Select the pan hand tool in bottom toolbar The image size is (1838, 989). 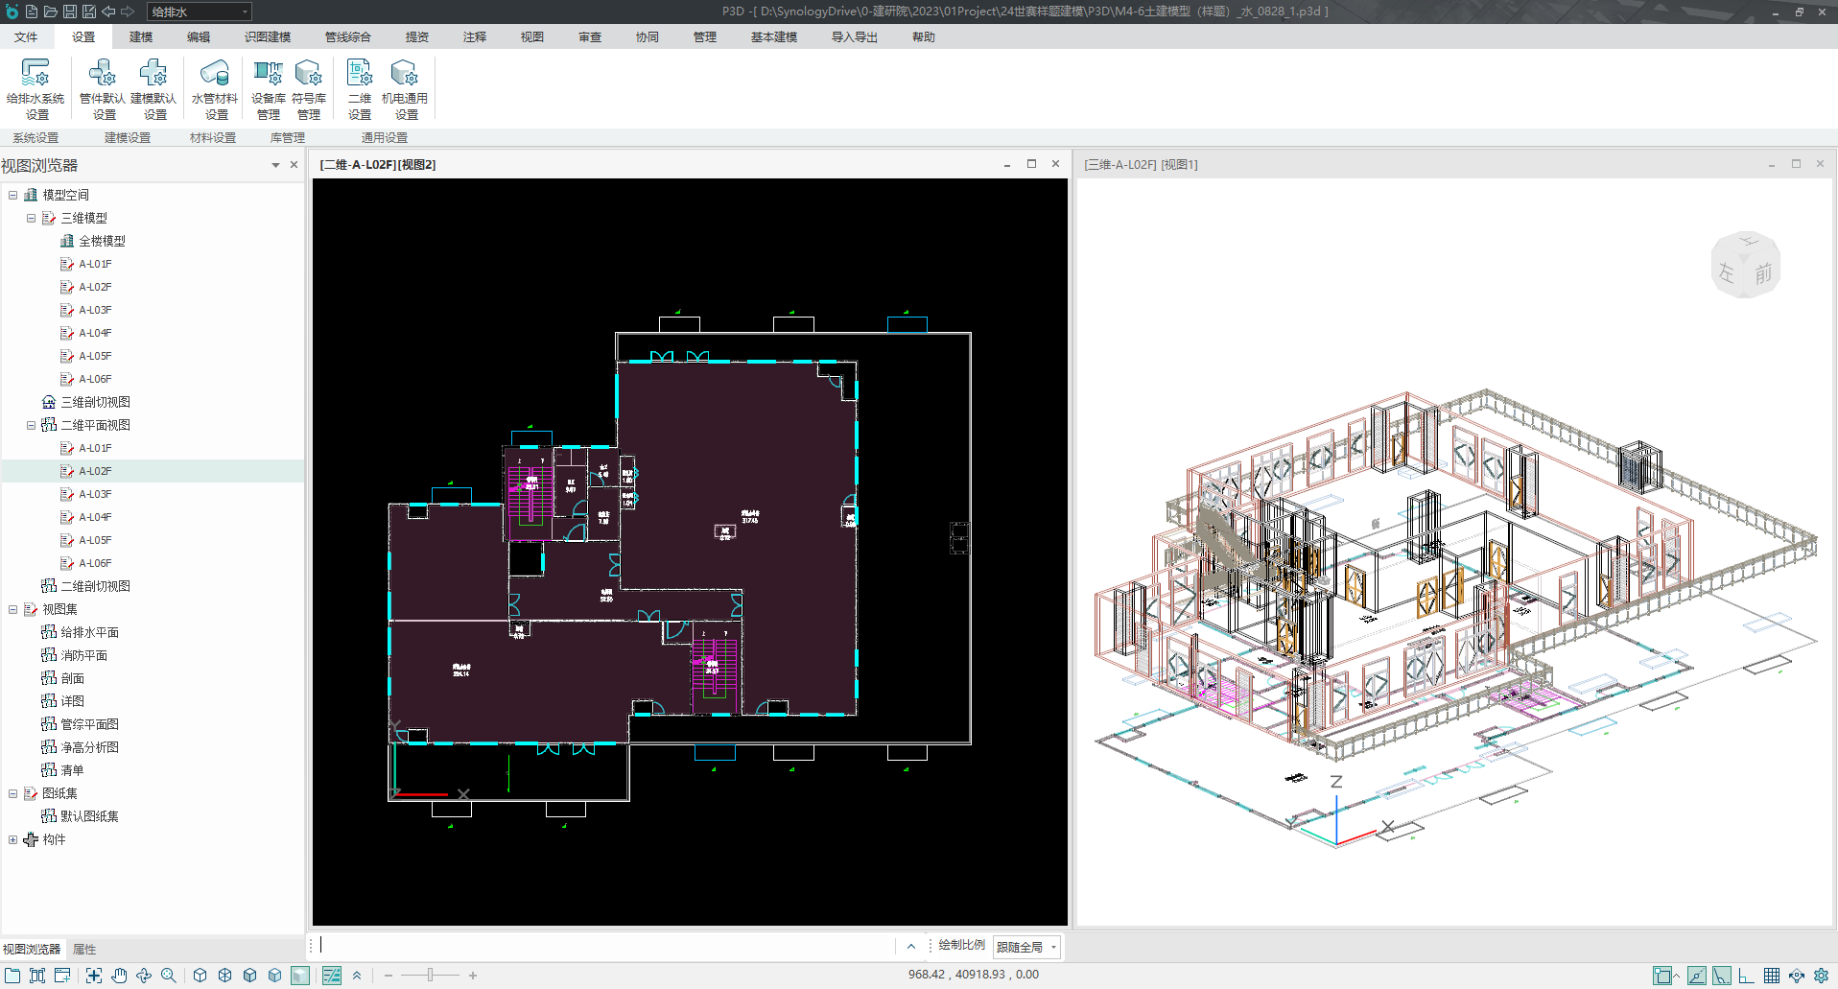pyautogui.click(x=119, y=976)
